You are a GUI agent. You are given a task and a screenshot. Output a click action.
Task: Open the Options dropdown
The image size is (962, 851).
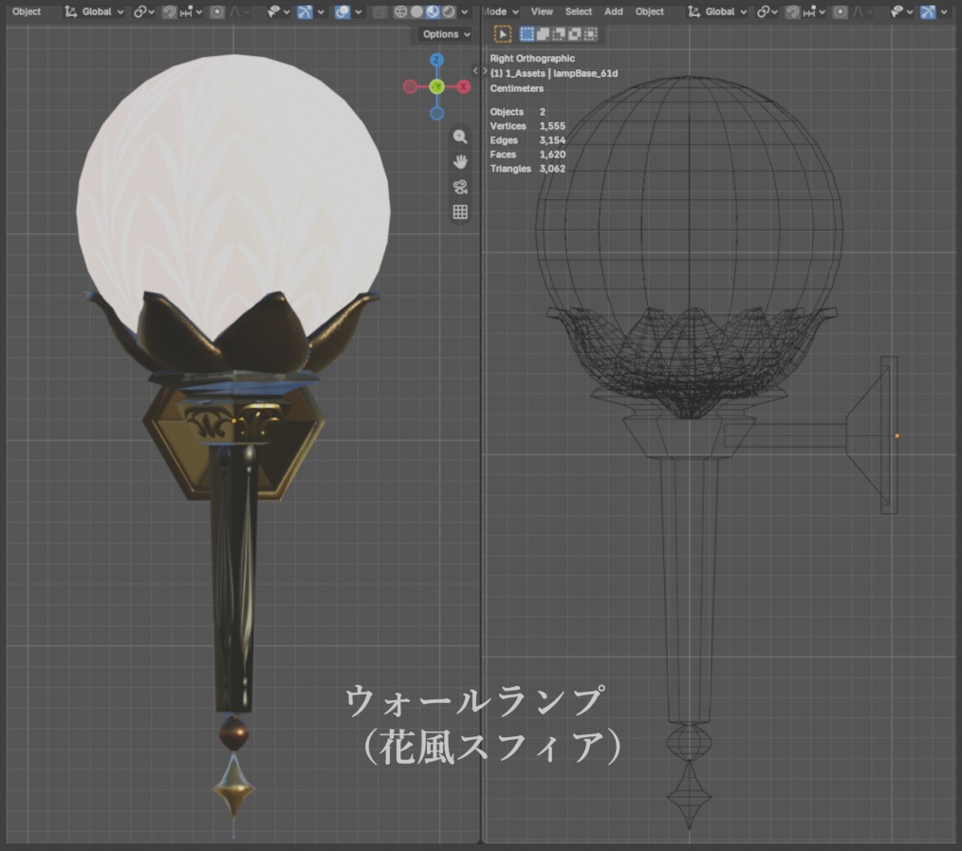tap(445, 34)
